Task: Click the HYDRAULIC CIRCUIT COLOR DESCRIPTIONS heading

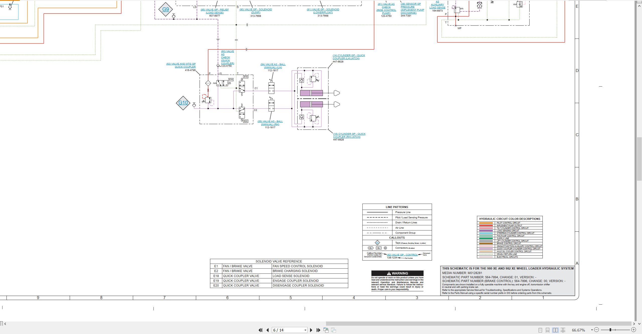Action: [510, 219]
